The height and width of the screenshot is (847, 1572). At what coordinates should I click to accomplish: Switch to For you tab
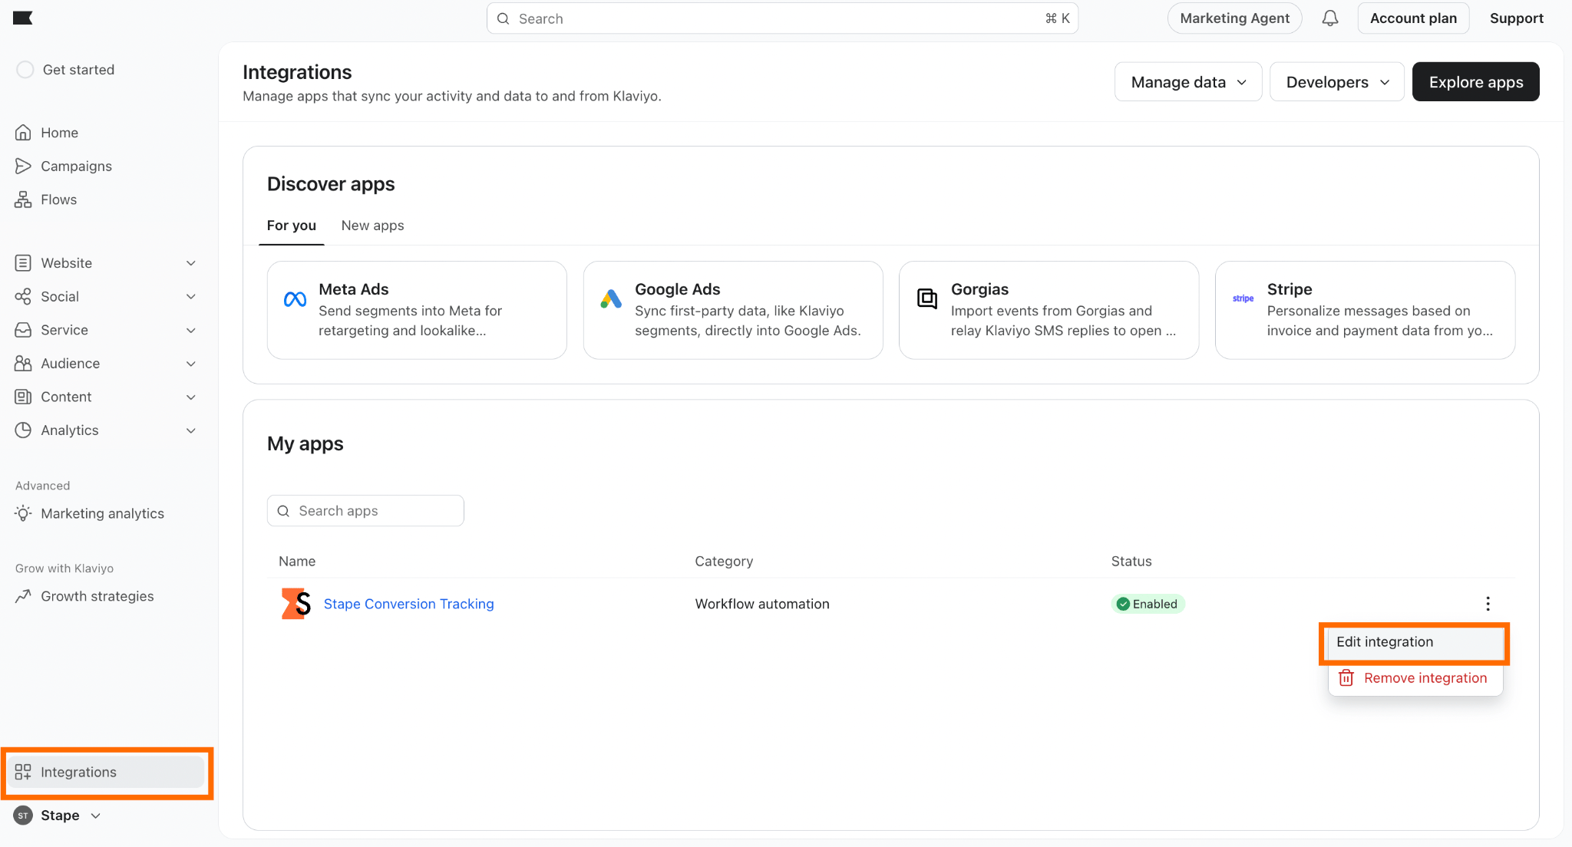(x=292, y=226)
